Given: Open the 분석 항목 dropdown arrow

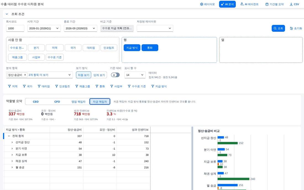Looking at the screenshot, I should pyautogui.click(x=69, y=75).
